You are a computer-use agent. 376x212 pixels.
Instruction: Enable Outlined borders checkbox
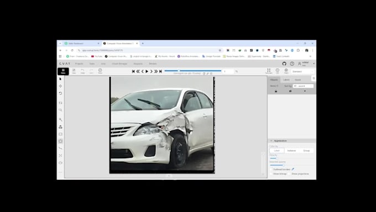[x=271, y=169]
